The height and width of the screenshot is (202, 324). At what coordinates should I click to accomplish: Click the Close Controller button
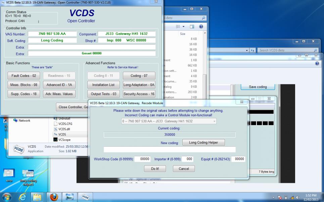click(72, 107)
